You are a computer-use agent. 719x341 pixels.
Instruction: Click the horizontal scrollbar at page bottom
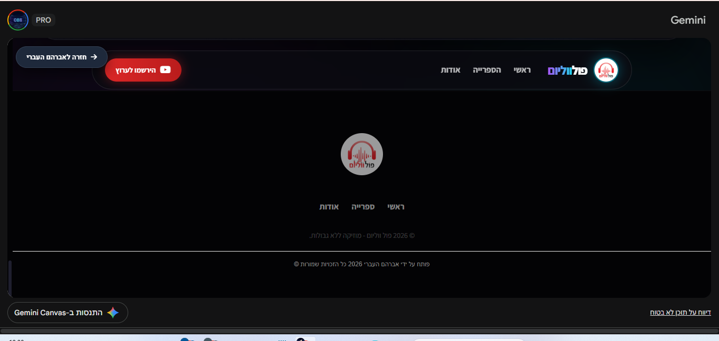(359, 331)
